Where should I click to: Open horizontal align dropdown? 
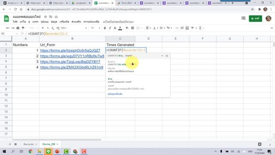148,28
